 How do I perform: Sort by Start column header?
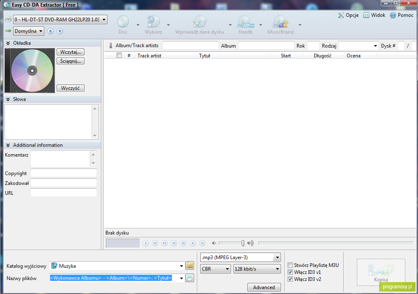click(x=287, y=55)
